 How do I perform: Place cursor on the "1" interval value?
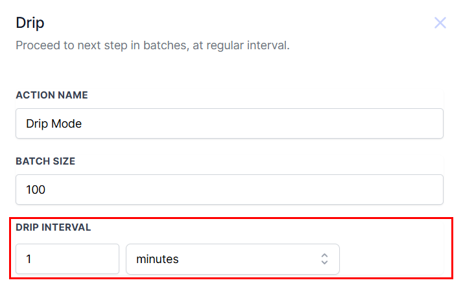(x=29, y=259)
